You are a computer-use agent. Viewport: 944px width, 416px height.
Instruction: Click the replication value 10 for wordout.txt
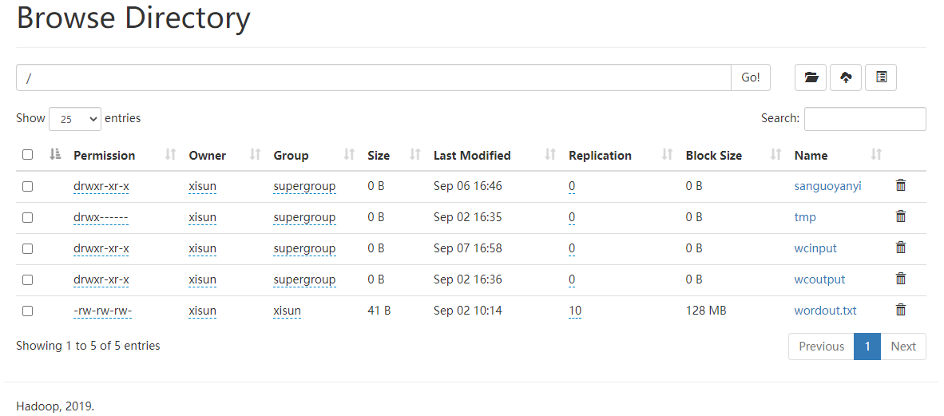[575, 311]
